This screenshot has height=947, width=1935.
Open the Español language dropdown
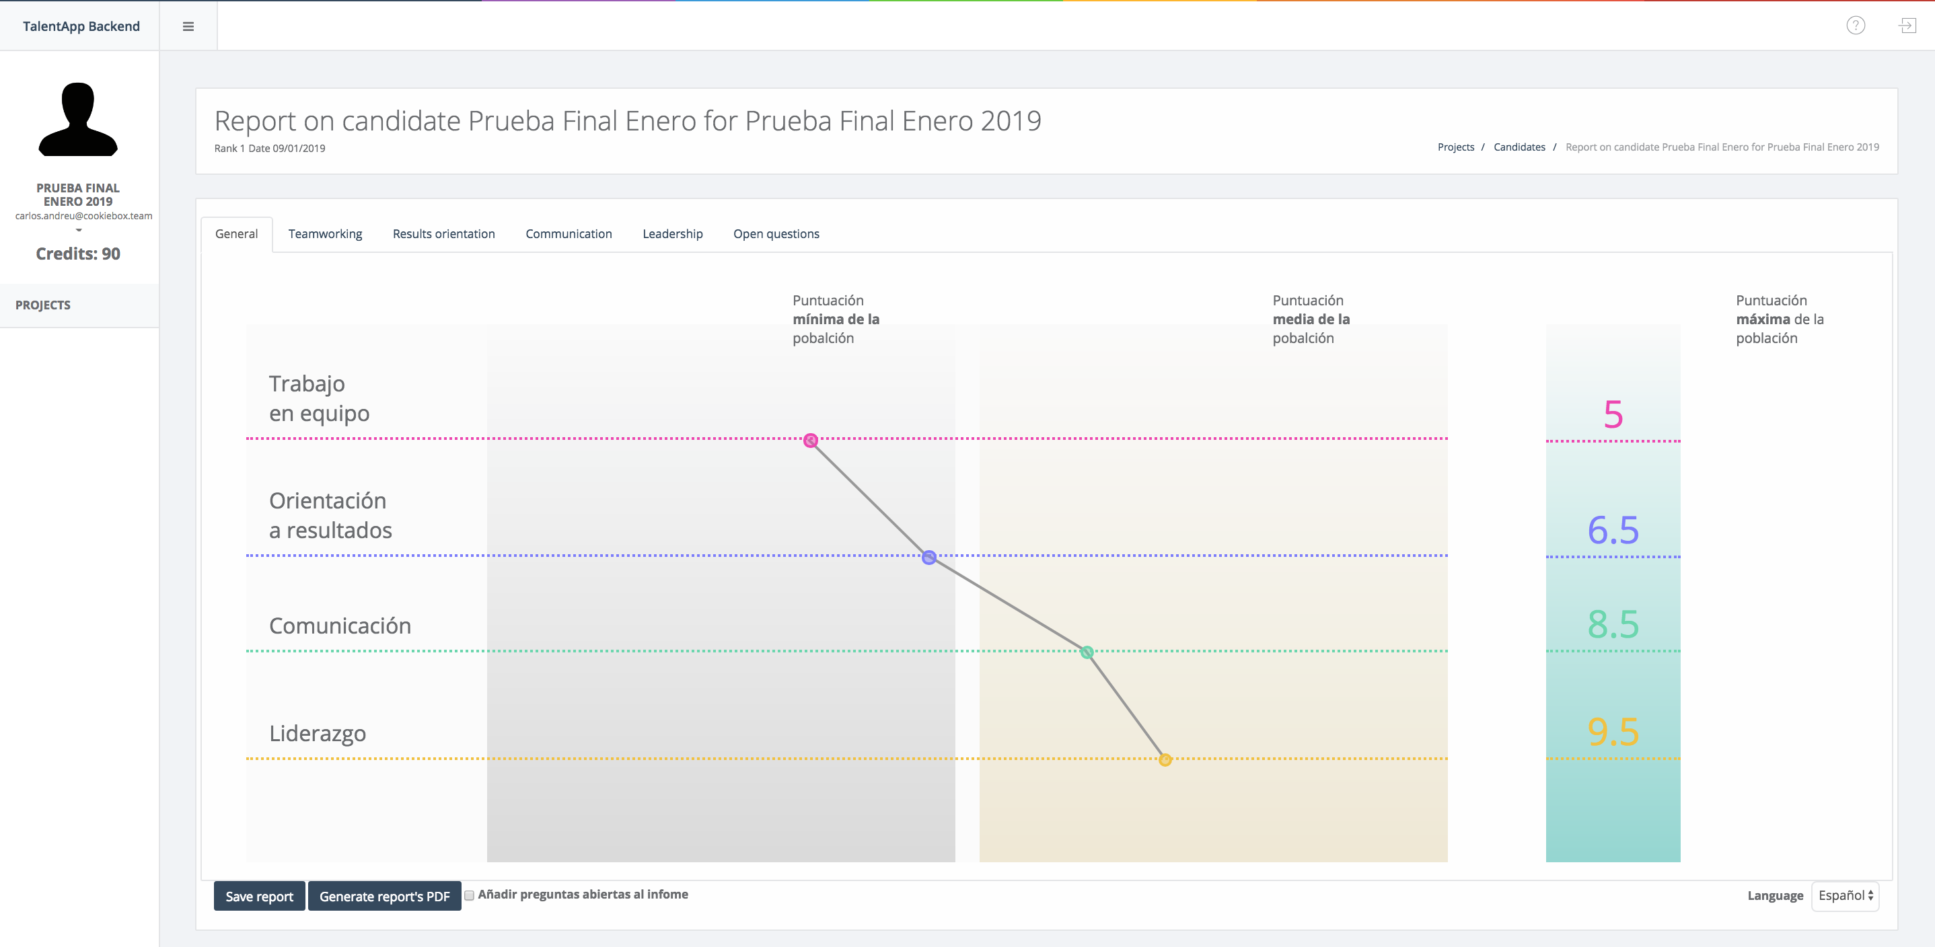[x=1845, y=895]
